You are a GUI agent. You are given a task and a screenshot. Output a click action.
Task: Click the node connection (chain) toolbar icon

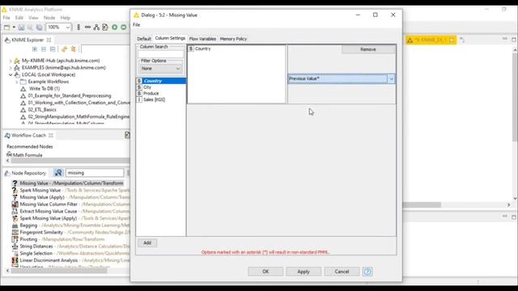pyautogui.click(x=87, y=27)
